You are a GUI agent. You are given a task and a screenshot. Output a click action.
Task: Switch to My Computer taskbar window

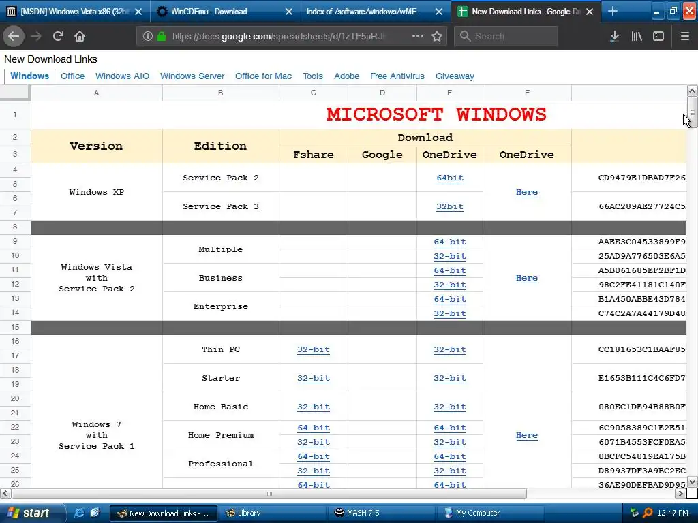[x=491, y=513]
